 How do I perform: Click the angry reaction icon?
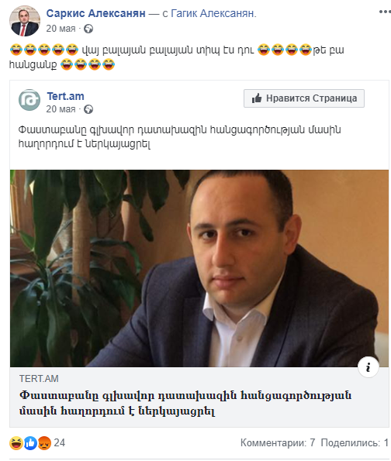tap(44, 443)
